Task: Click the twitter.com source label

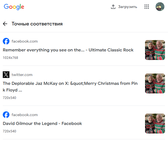Action: [x=22, y=75]
